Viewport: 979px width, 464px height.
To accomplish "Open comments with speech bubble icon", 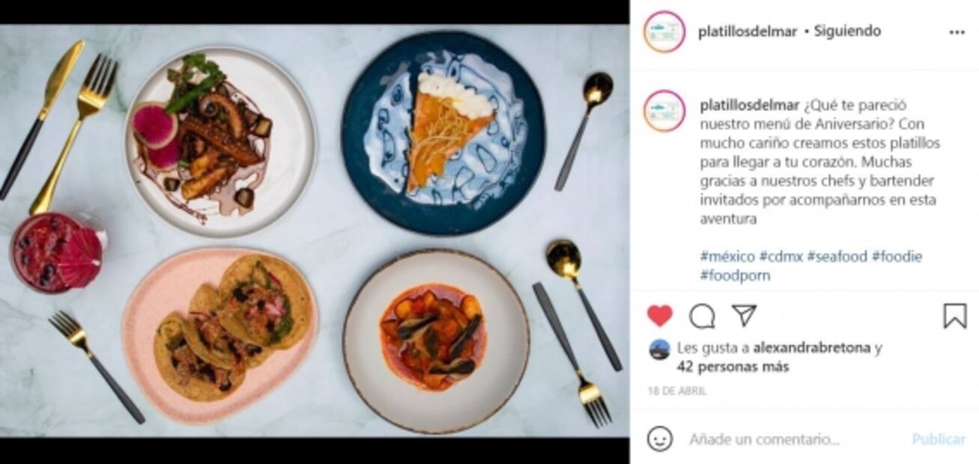I will [x=702, y=316].
